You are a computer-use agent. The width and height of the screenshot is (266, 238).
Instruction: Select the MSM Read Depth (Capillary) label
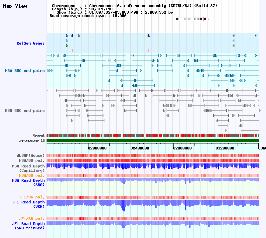pyautogui.click(x=28, y=168)
